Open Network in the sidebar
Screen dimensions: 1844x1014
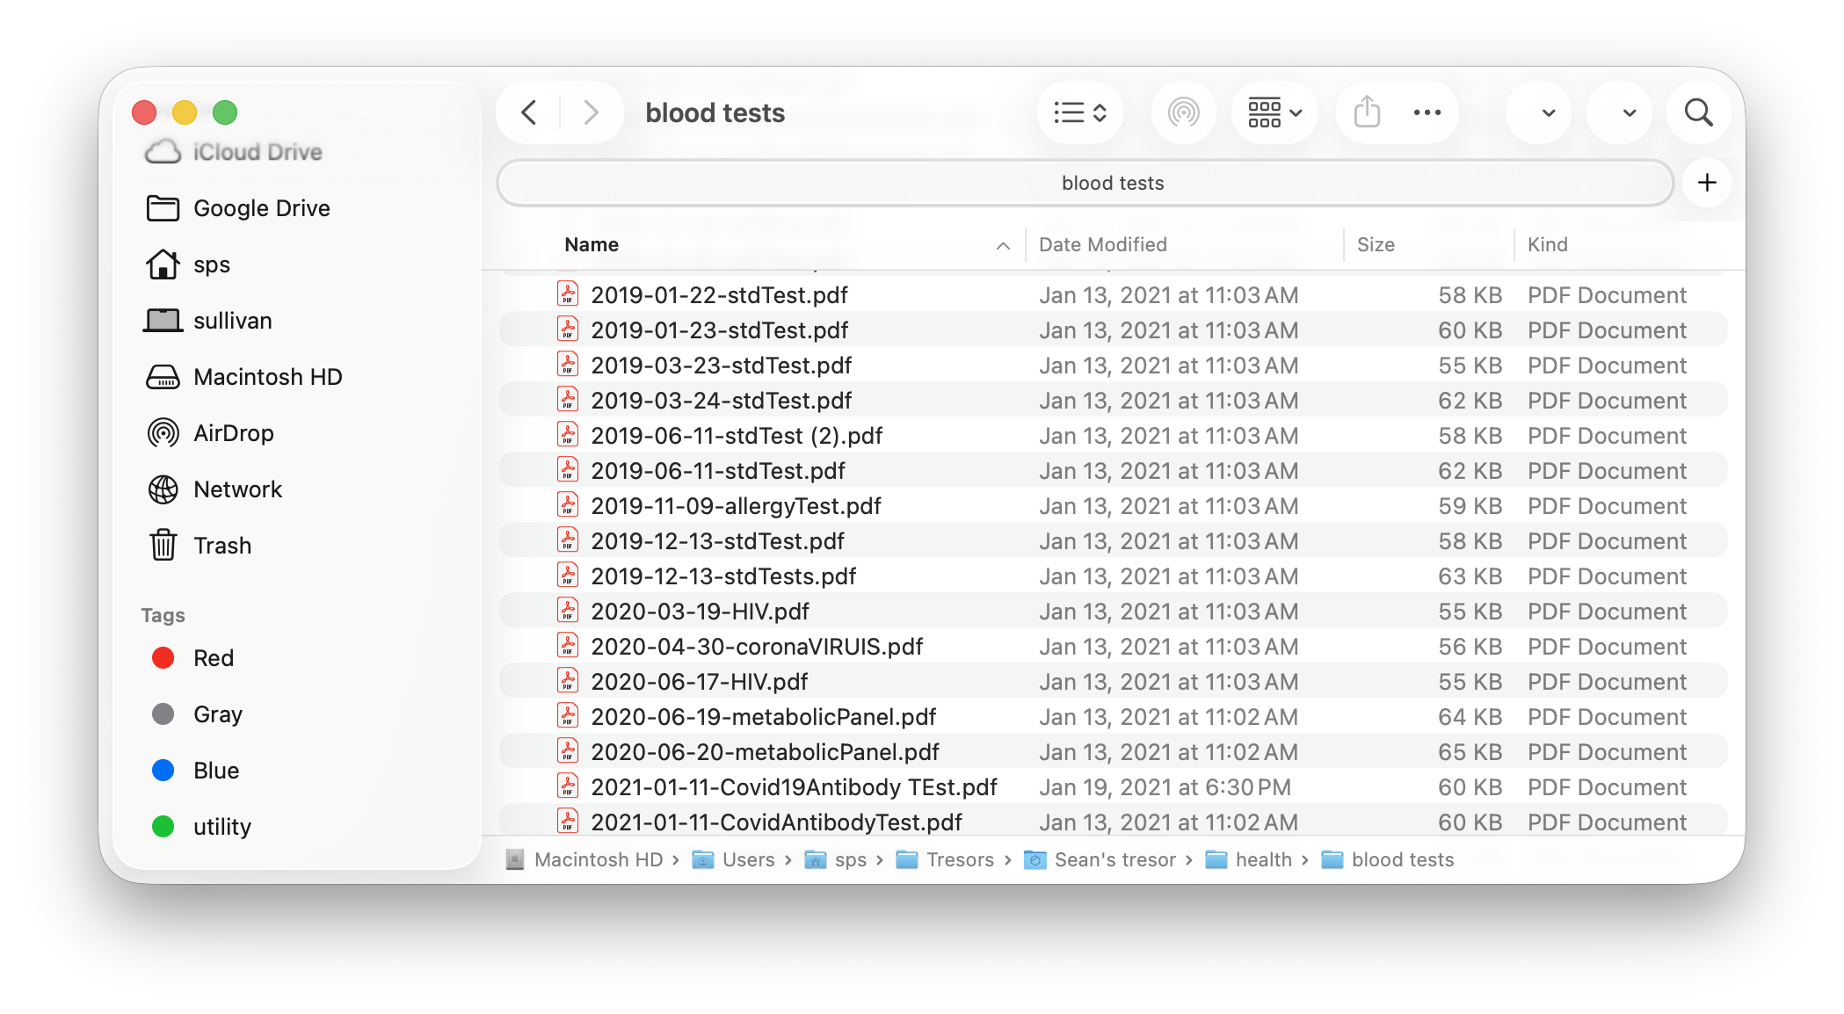pos(214,489)
